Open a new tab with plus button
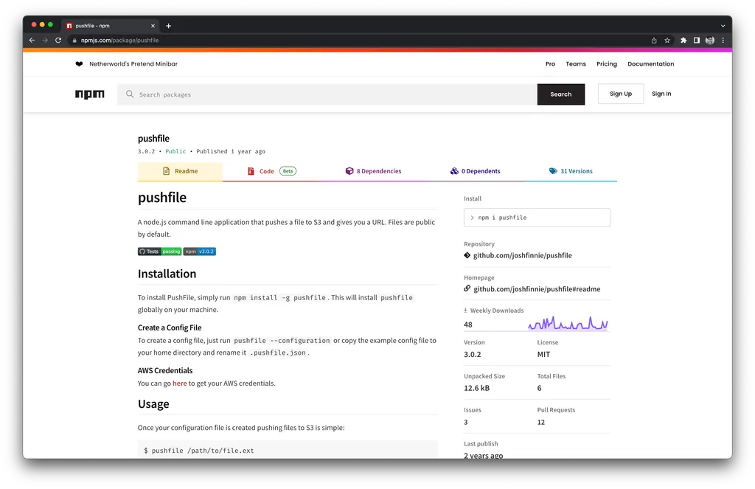 tap(169, 26)
